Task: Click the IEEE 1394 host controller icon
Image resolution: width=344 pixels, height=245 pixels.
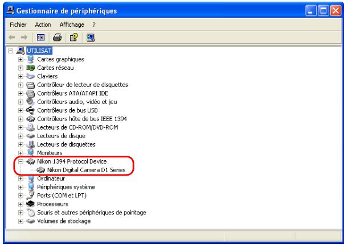Action: (x=31, y=119)
